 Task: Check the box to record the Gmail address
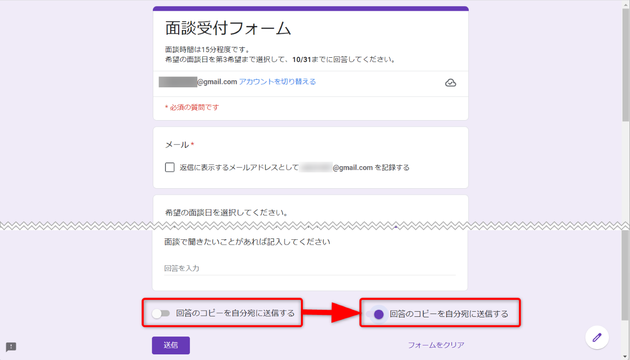click(x=170, y=168)
